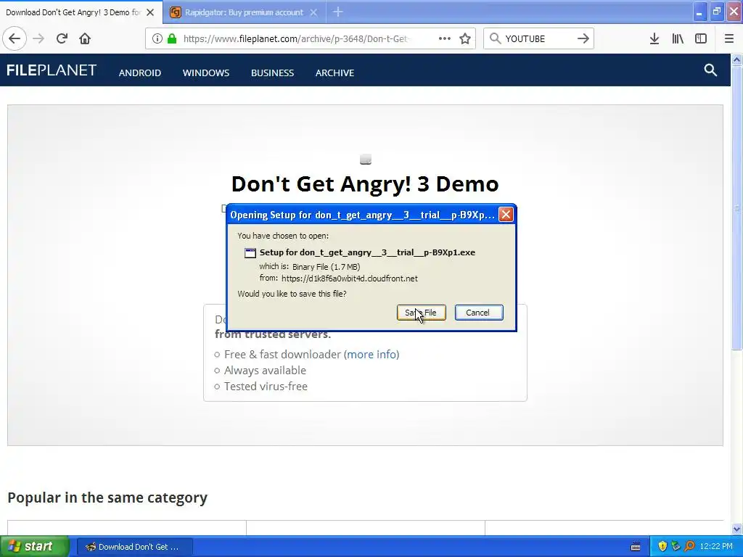Click the cloudfront.net source URL text

click(x=350, y=278)
